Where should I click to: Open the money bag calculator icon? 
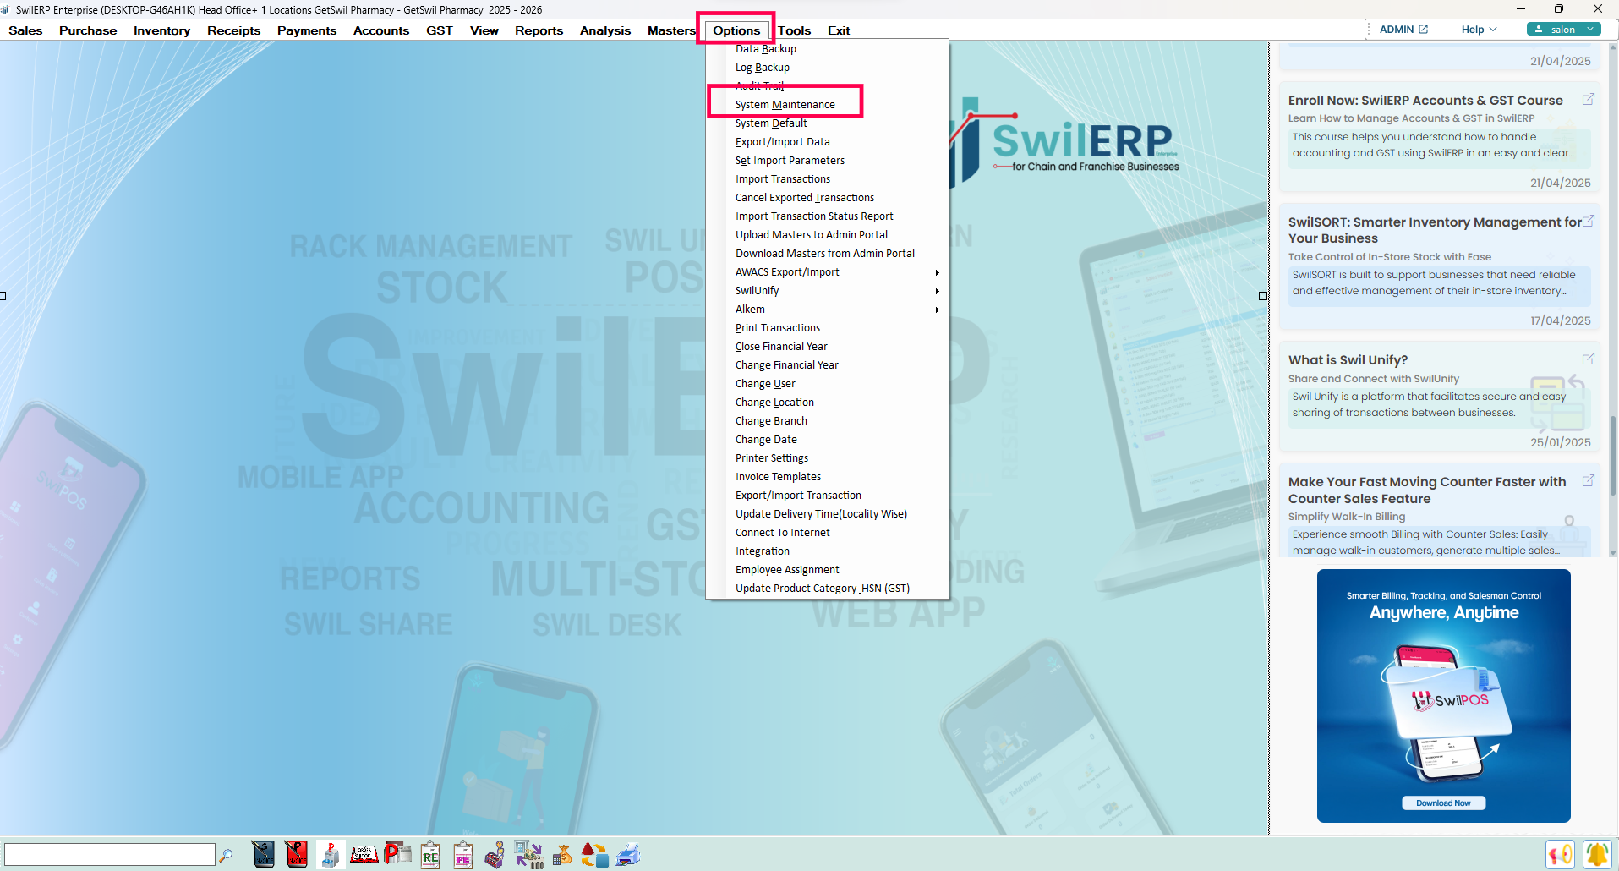pos(562,855)
